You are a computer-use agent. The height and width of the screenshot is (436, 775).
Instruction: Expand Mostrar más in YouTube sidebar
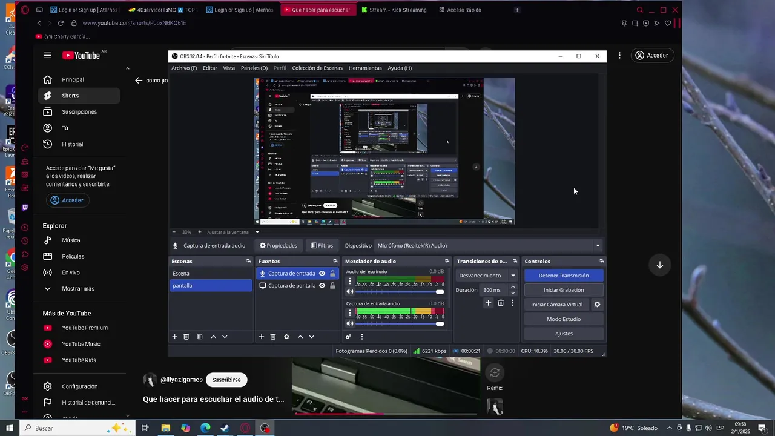pyautogui.click(x=77, y=289)
